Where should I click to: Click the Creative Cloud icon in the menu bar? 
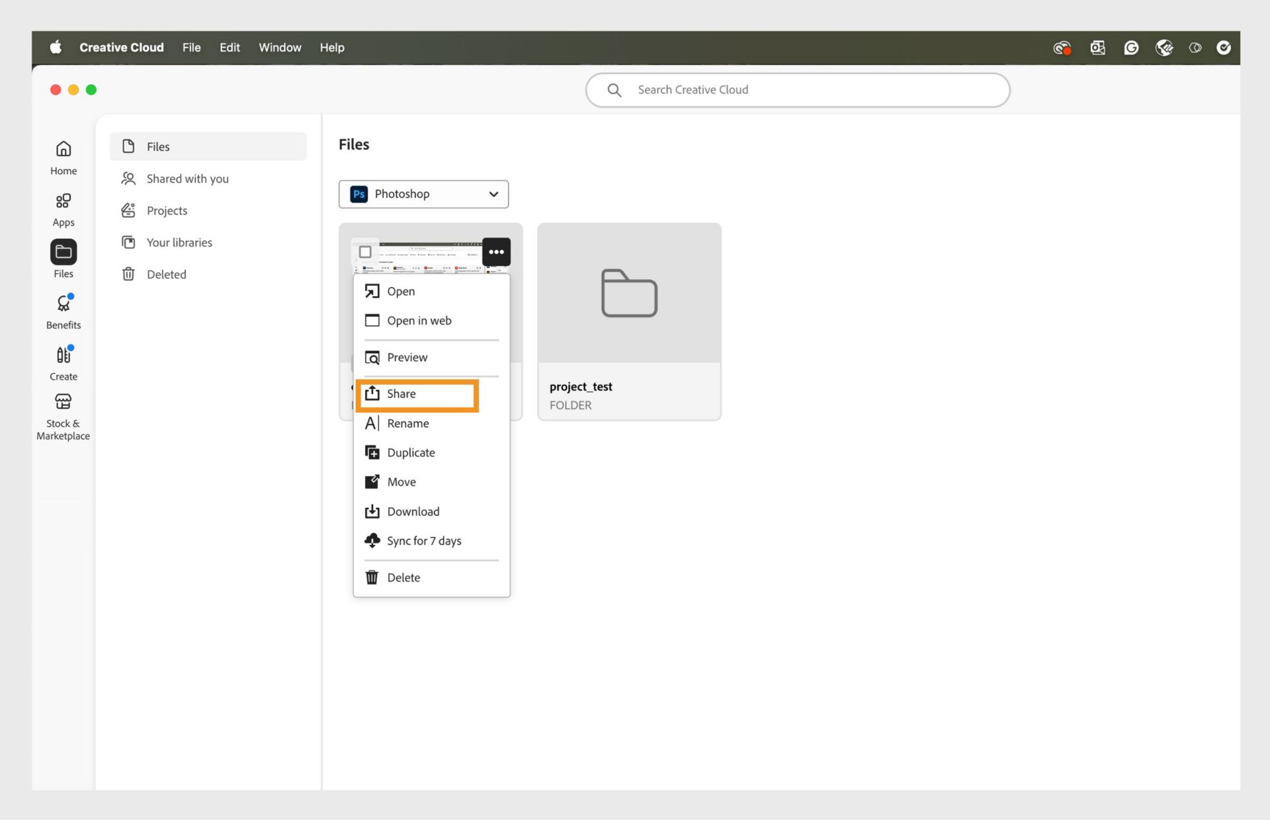pos(1061,48)
